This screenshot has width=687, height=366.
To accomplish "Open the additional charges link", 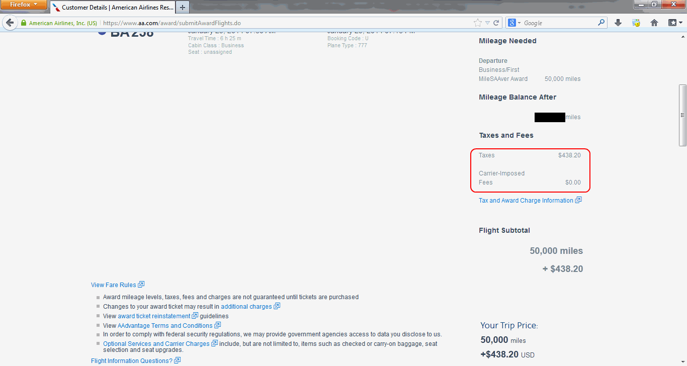I will [246, 307].
